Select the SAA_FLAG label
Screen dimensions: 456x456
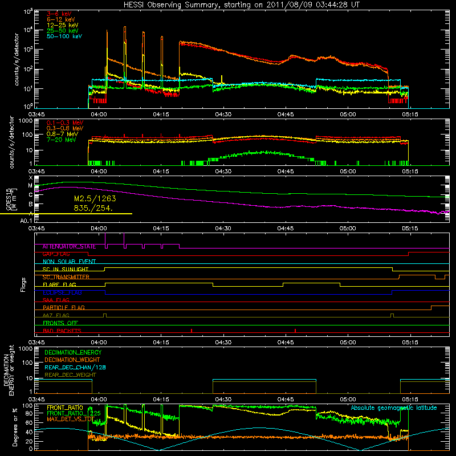point(56,300)
